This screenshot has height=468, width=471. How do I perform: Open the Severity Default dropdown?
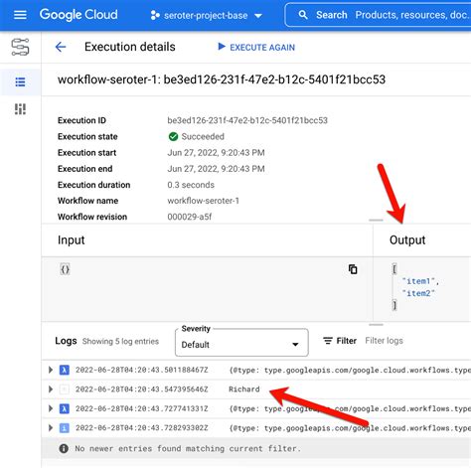241,343
